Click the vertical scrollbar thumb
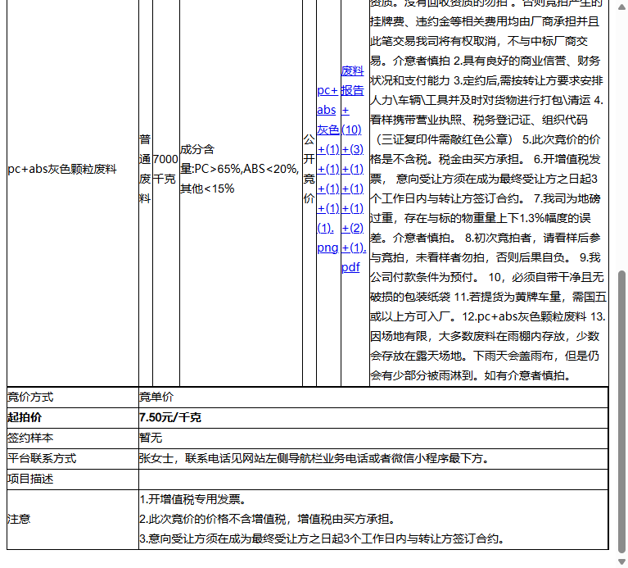628x568 pixels. click(621, 411)
